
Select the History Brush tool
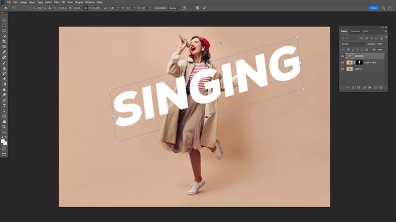pos(4,73)
